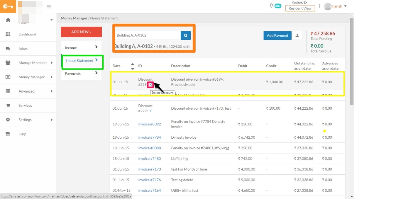Expand the Money Manager submenu arrow
403x199 pixels.
(52, 77)
